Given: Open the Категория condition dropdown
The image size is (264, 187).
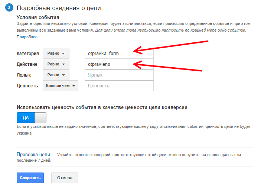Looking at the screenshot, I should [x=56, y=54].
